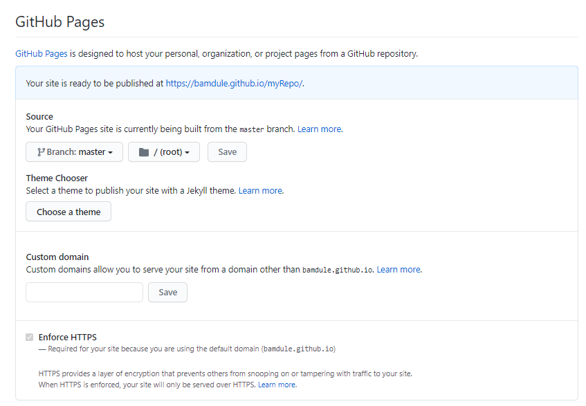Open the Branch: master dropdown
The image size is (586, 406).
[x=74, y=152]
